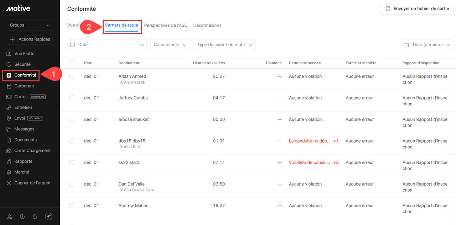Click the Heures de service header
This screenshot has height=225, width=456.
click(305, 63)
